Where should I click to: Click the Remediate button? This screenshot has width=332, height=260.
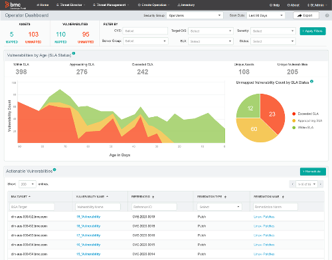pos(313,172)
